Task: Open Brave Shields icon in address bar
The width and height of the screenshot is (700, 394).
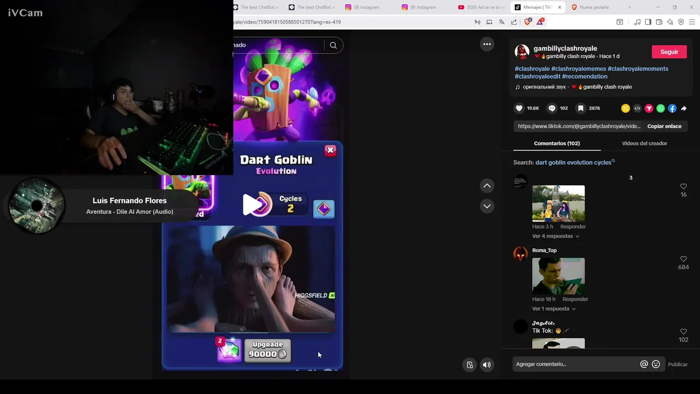Action: (x=527, y=22)
